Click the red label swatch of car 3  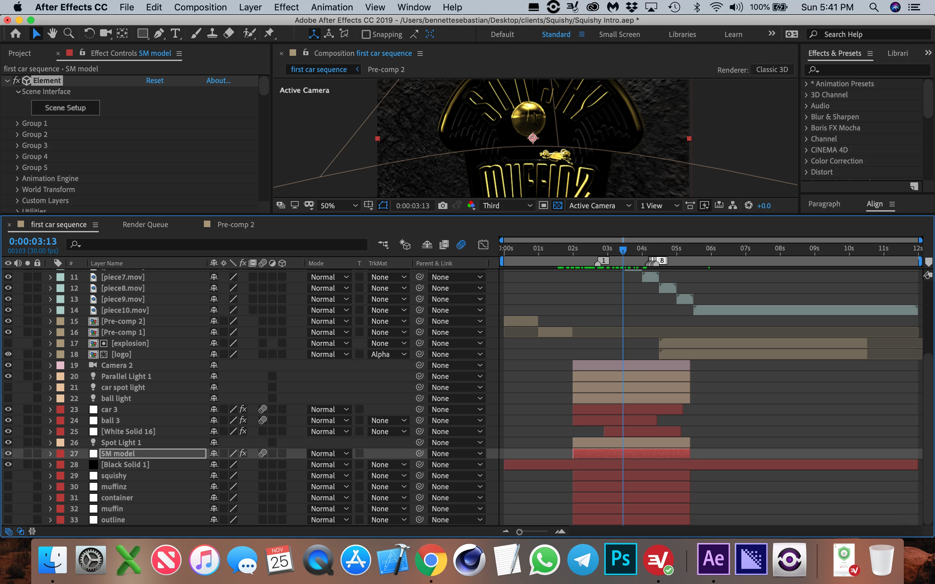click(61, 409)
